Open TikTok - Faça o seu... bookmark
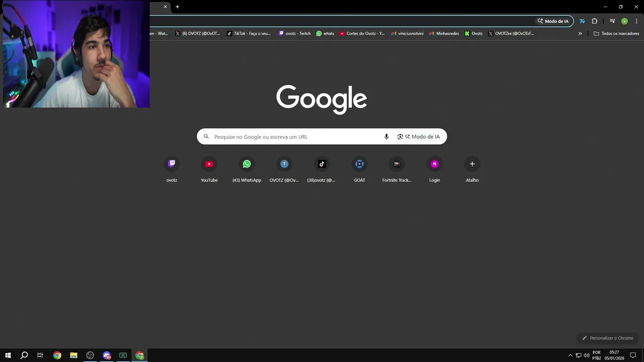 point(249,34)
